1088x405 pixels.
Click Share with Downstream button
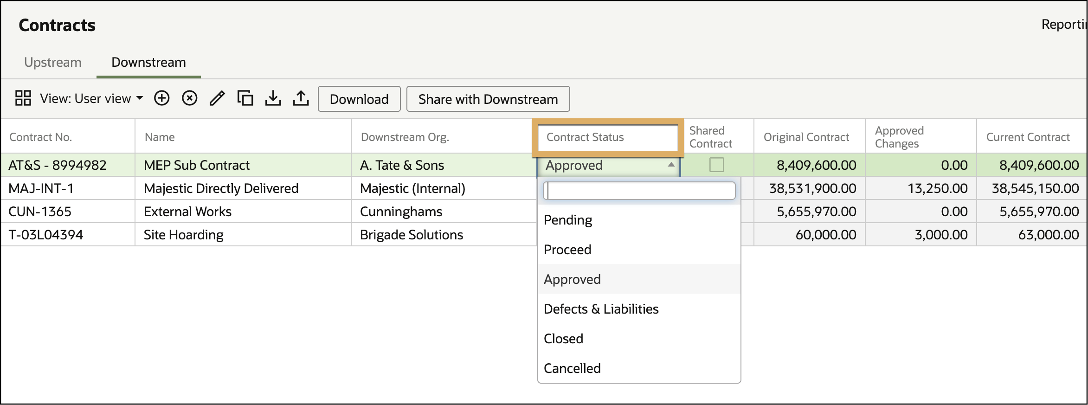pyautogui.click(x=488, y=99)
